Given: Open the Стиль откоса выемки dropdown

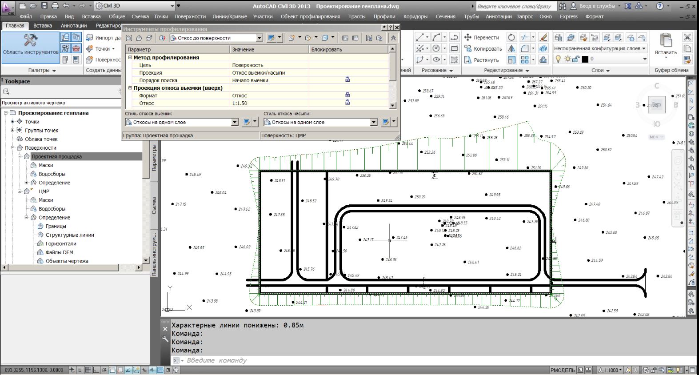Looking at the screenshot, I should tap(235, 122).
